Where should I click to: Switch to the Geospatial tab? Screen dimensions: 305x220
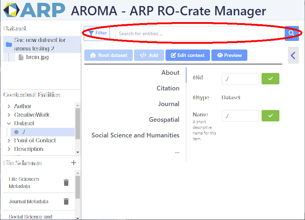[x=164, y=120]
